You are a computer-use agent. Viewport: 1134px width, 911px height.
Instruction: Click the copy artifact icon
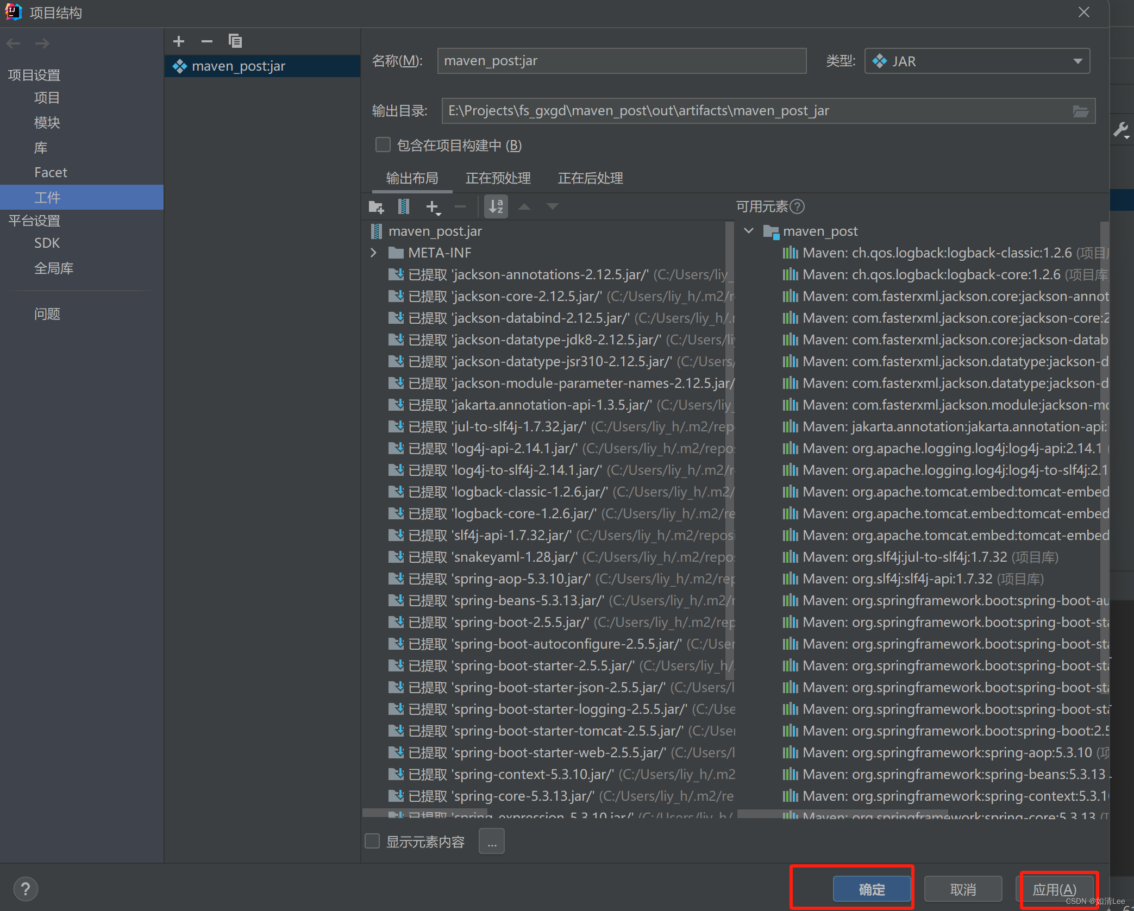(235, 41)
